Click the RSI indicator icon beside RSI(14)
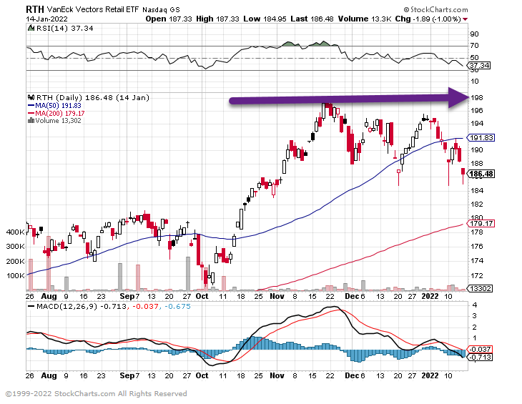 [31, 29]
